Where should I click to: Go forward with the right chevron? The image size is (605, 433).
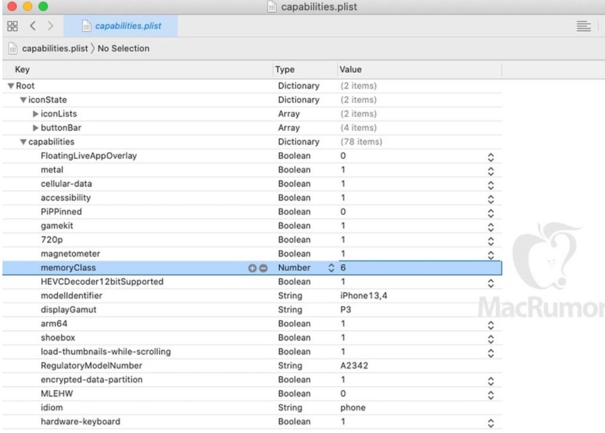point(50,26)
